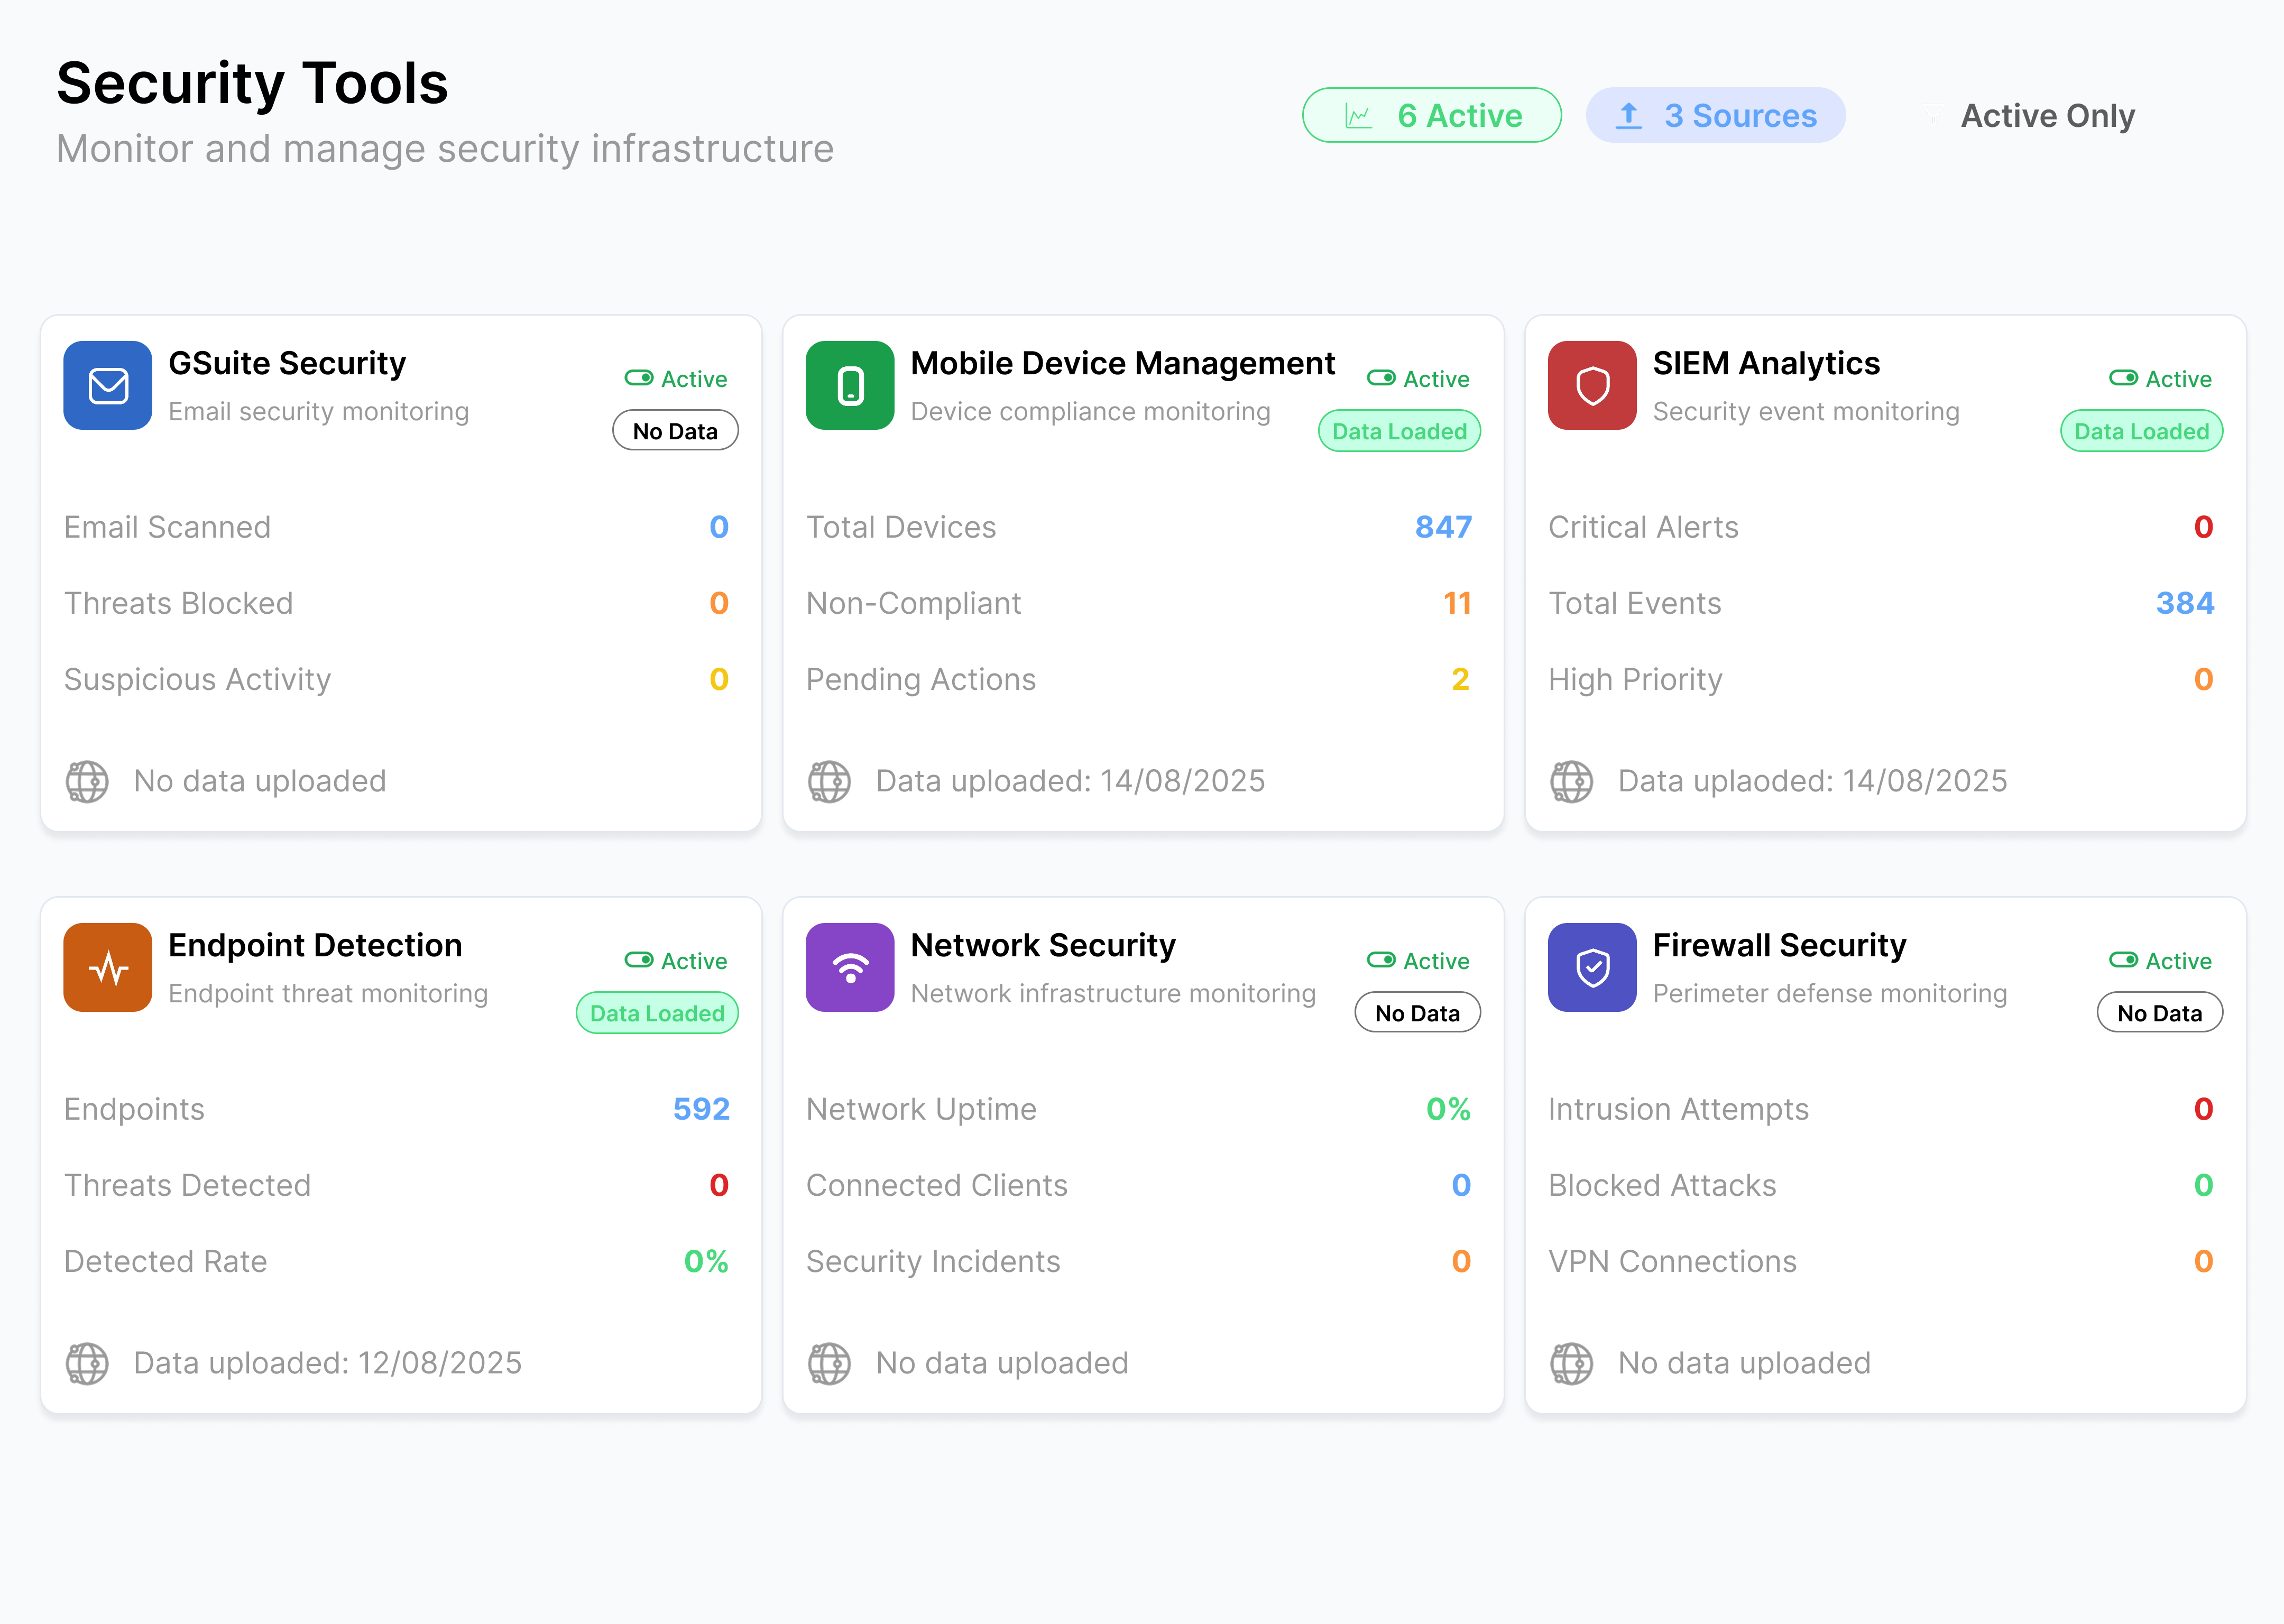This screenshot has height=1624, width=2284.
Task: Toggle Firewall Security Active switch
Action: pos(2123,960)
